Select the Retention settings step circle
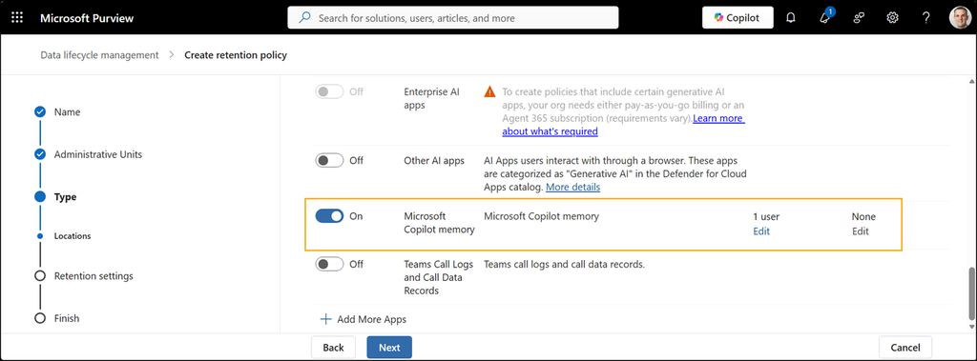This screenshot has width=977, height=361. 40,275
